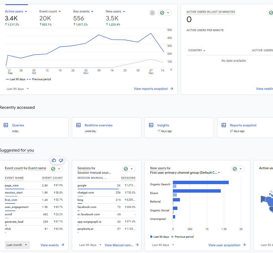273x253 pixels.
Task: Click arrow icon beside View events
Action: click(x=63, y=245)
